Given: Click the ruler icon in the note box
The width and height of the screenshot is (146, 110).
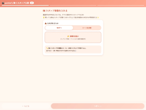Looking at the screenshot, I should pos(47,48).
